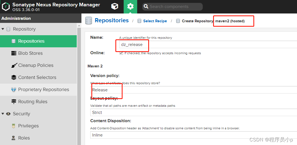Click the Security category icon

coord(8,114)
